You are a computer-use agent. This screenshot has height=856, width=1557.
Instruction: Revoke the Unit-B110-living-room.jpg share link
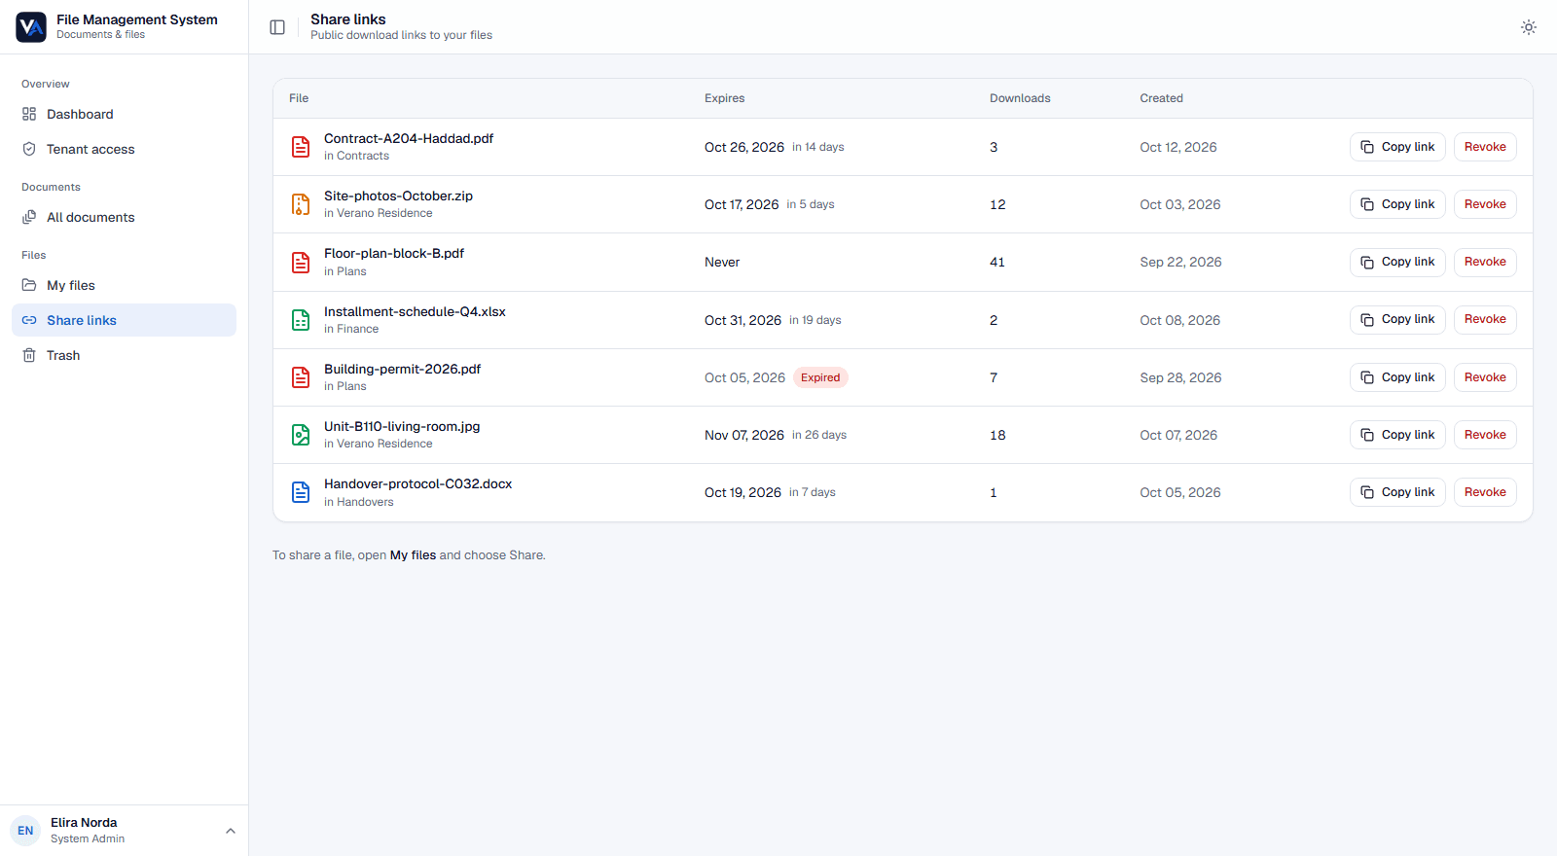(x=1485, y=435)
